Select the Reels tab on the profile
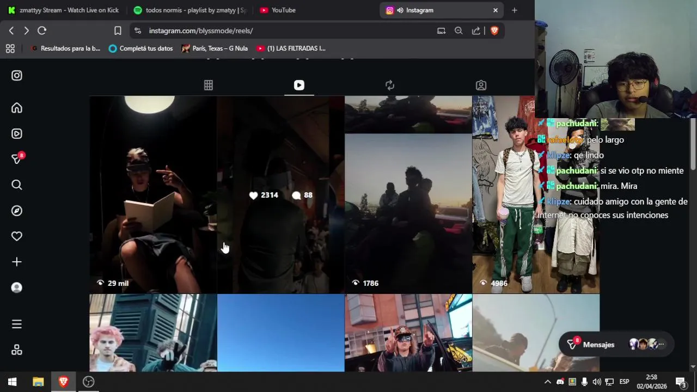697x392 pixels. click(299, 85)
